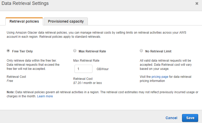Open the pricing page link

click(160, 77)
